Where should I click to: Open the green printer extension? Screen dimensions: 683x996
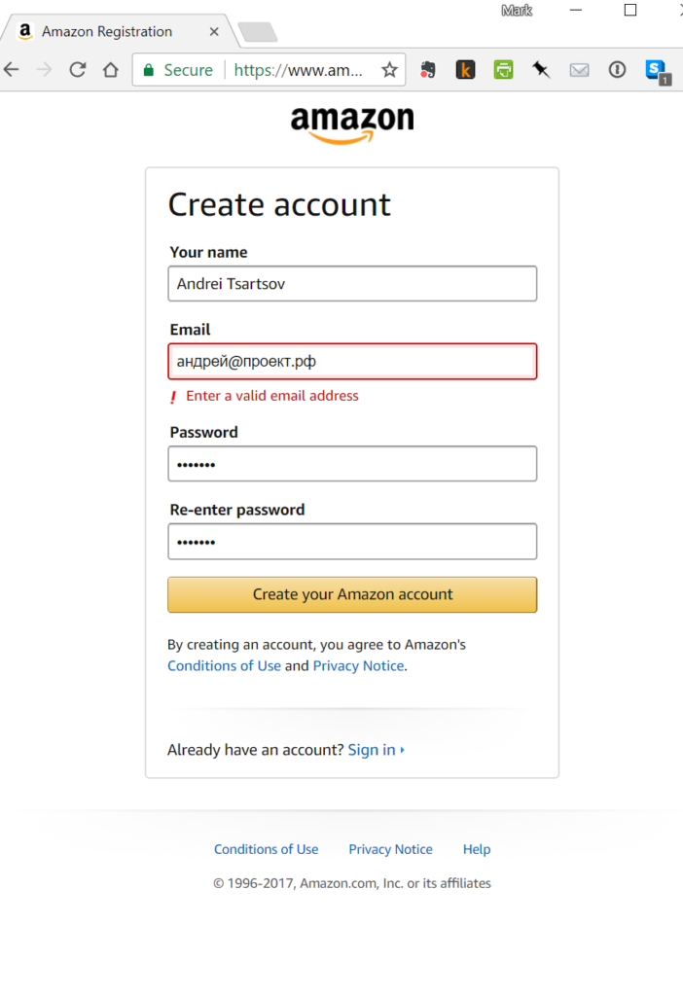tap(503, 70)
